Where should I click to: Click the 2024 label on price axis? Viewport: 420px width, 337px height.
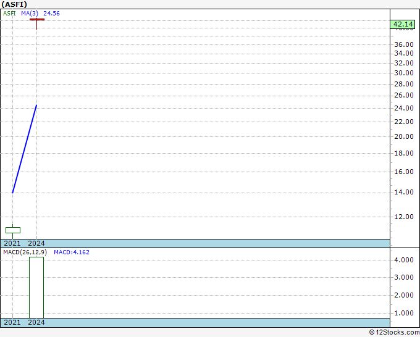click(x=36, y=243)
